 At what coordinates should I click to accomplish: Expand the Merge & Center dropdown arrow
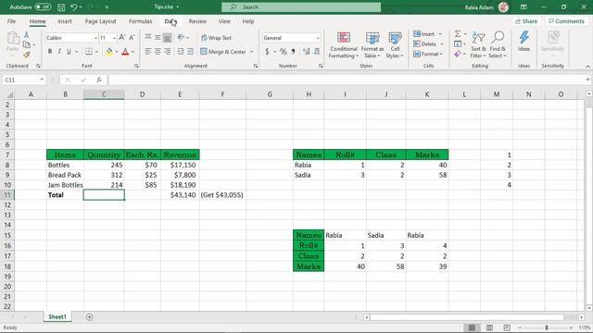(x=251, y=52)
